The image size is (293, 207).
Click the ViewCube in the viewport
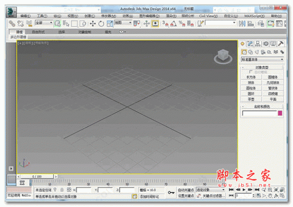221,57
